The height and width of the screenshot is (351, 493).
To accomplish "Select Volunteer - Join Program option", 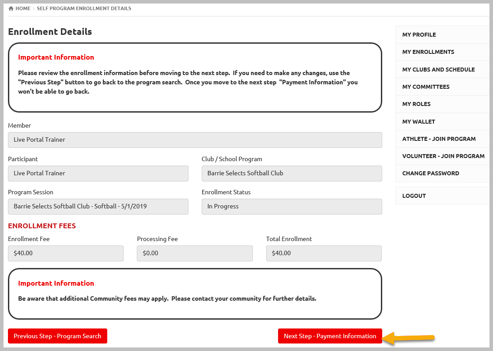I will tap(443, 156).
